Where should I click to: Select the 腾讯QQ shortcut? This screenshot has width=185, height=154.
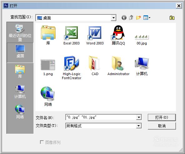coord(118,35)
